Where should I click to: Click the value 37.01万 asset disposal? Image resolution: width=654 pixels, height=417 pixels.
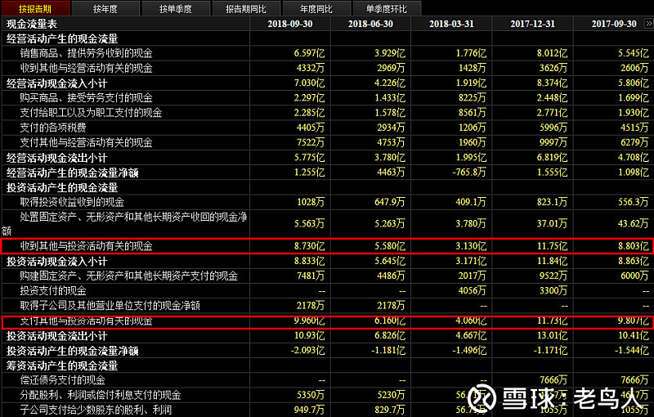coord(553,223)
